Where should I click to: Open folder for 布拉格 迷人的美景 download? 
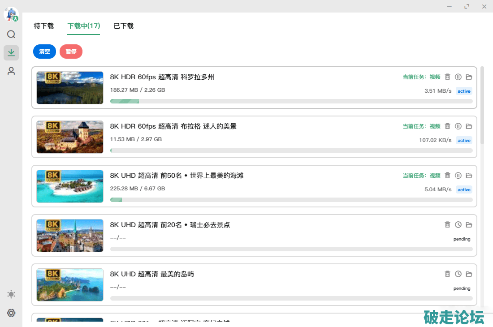(x=469, y=126)
